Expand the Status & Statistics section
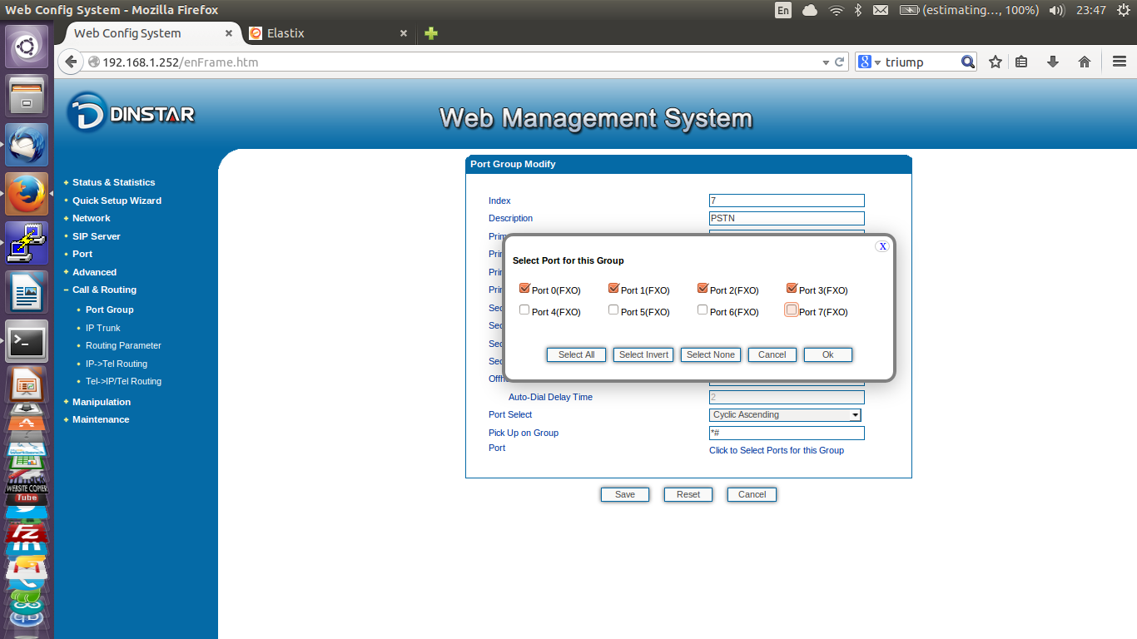The height and width of the screenshot is (639, 1137). pyautogui.click(x=113, y=182)
